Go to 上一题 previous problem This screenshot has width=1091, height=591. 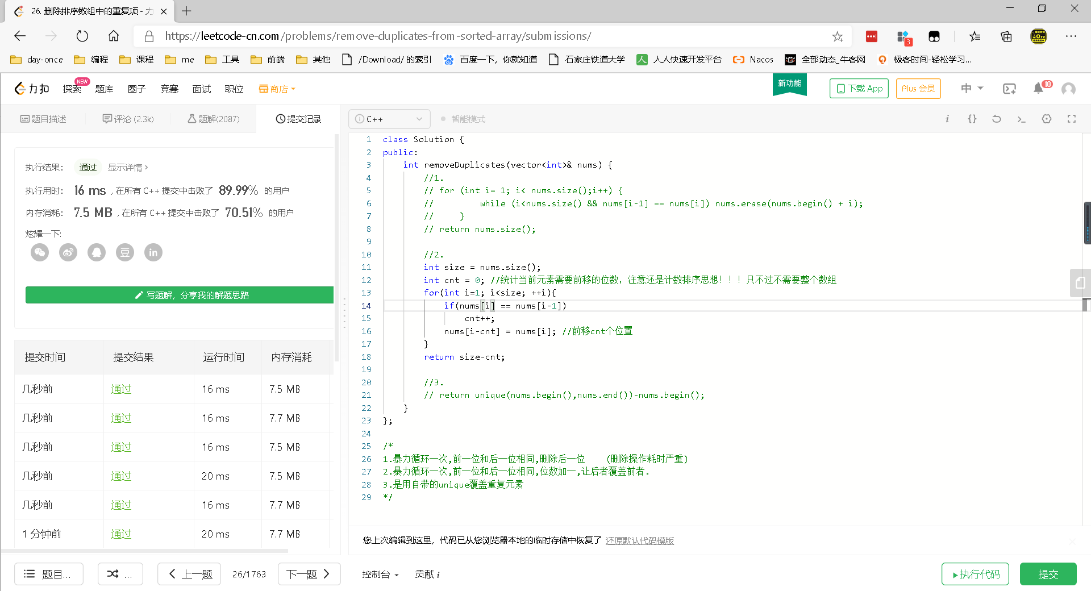pos(189,574)
